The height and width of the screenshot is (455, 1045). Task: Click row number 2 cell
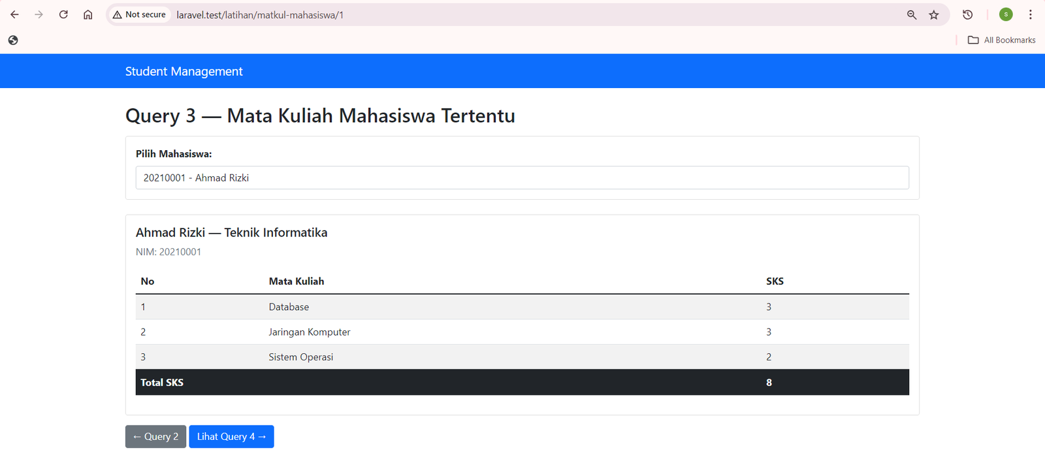tap(143, 332)
